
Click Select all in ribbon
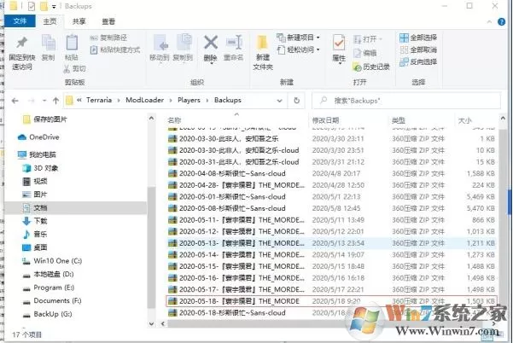coord(418,38)
